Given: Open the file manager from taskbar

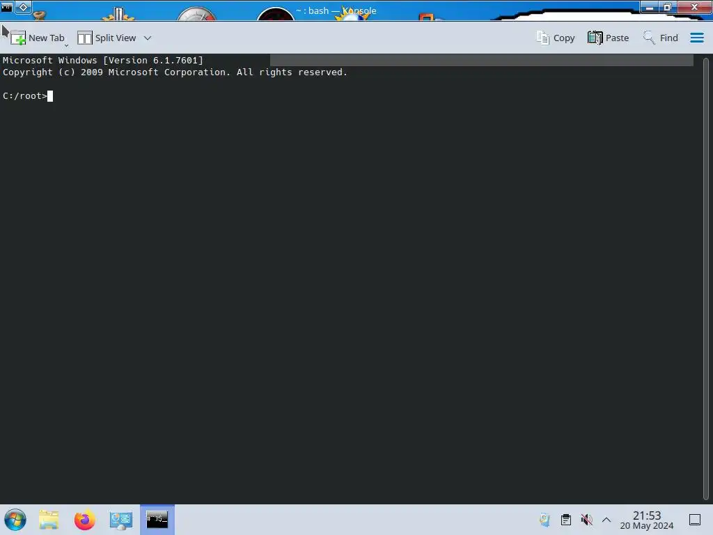Looking at the screenshot, I should pos(49,520).
